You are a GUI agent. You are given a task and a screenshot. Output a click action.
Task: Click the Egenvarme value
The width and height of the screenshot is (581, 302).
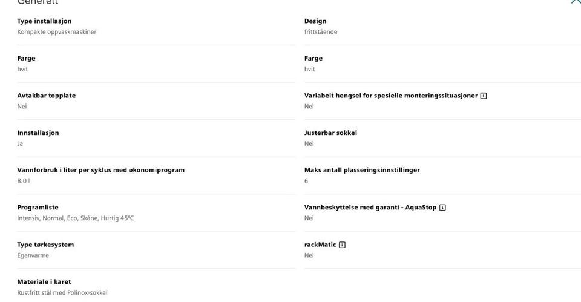click(33, 255)
